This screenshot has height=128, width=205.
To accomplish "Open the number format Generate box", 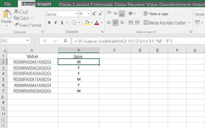I will pos(200,14).
